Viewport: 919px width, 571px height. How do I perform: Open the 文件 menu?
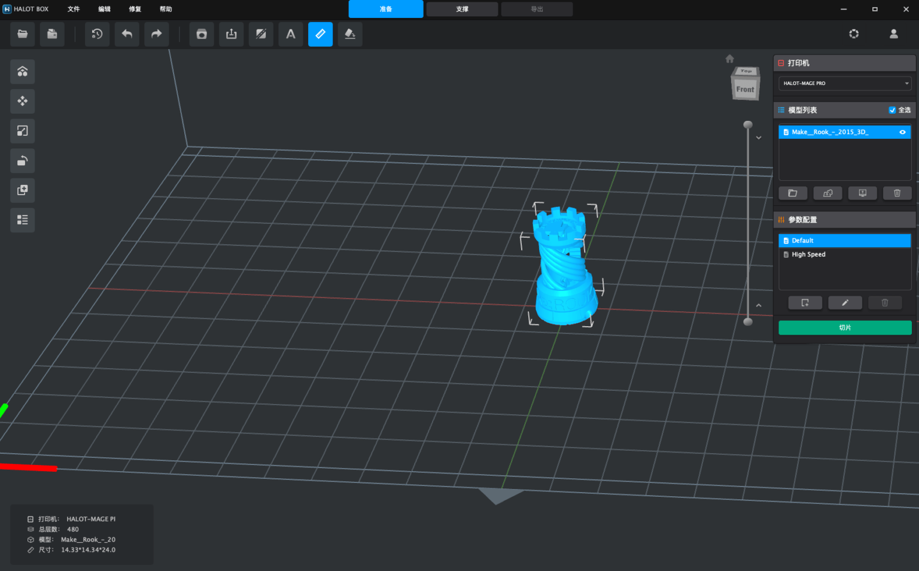74,9
